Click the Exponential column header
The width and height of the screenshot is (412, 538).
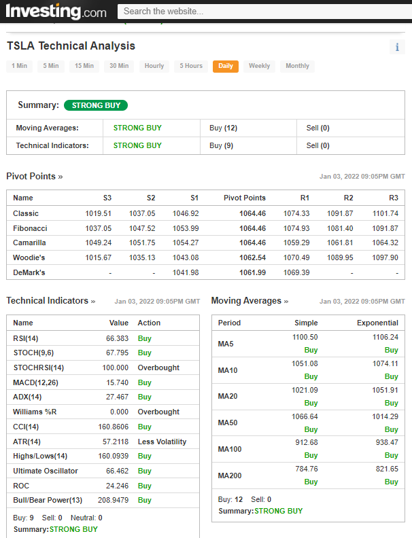378,323
